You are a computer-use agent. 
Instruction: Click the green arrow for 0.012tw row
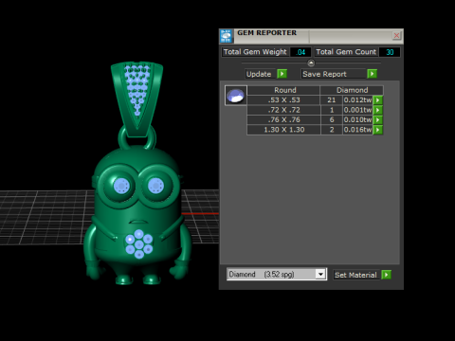click(378, 100)
